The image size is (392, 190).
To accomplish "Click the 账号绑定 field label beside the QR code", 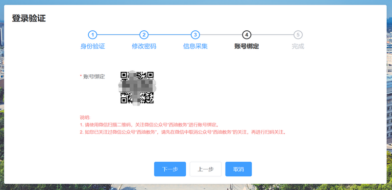I will point(94,77).
